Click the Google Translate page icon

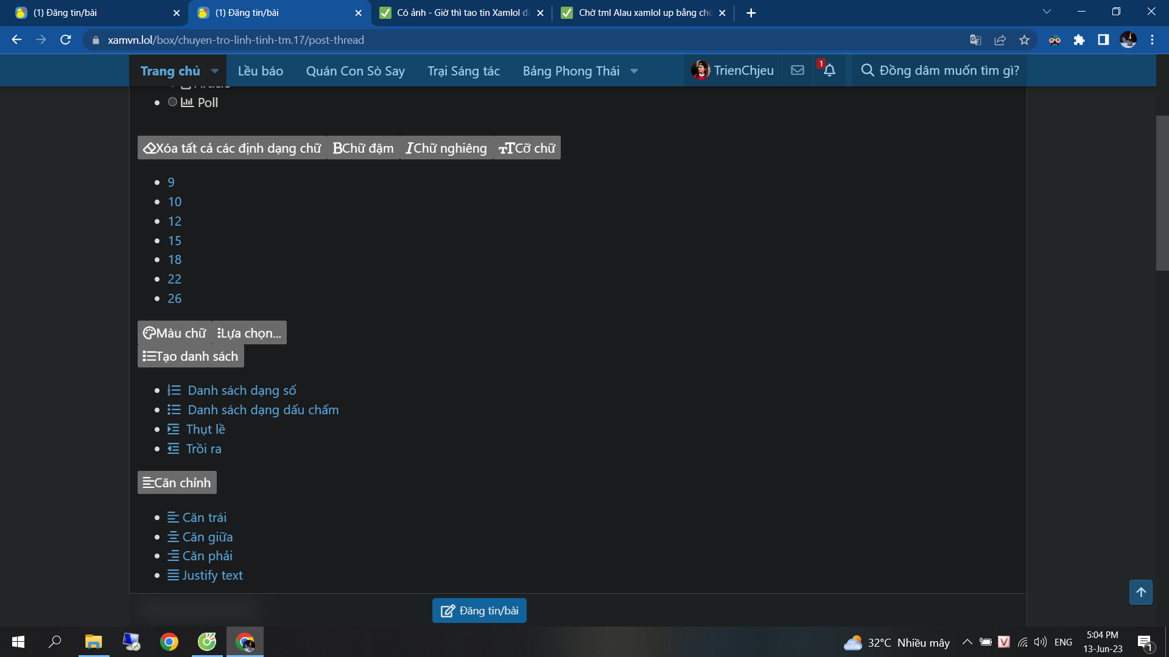click(x=975, y=40)
